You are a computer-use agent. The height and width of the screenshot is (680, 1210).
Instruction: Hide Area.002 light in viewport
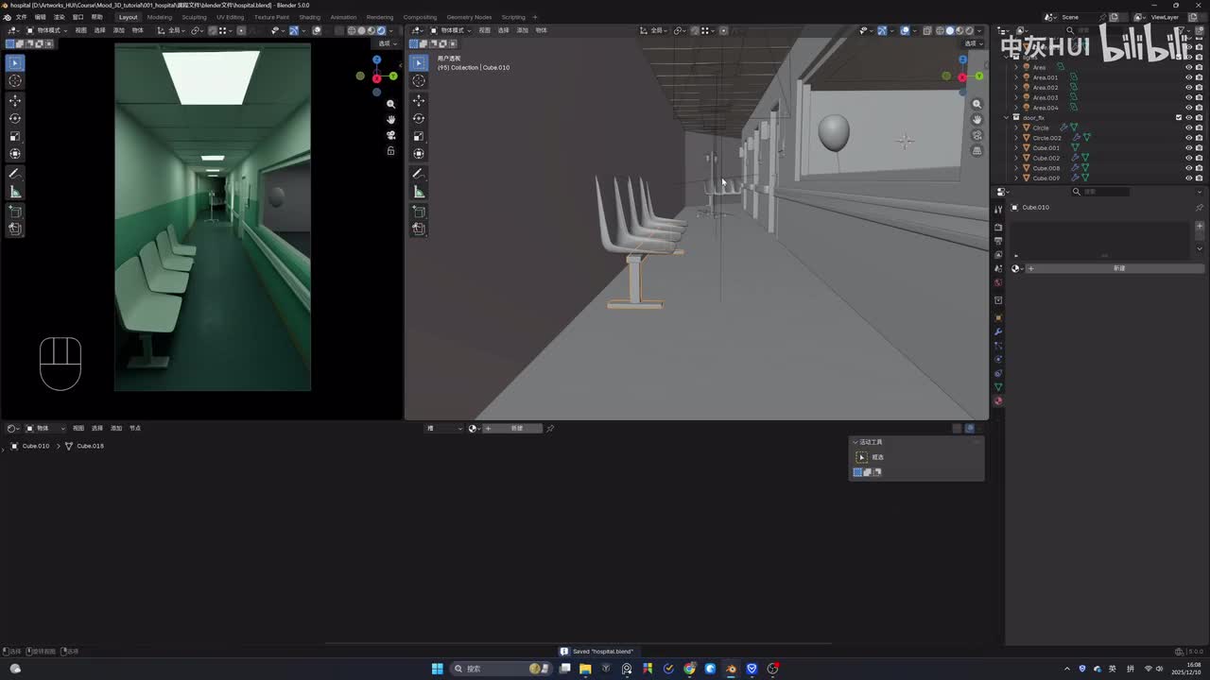coord(1188,88)
